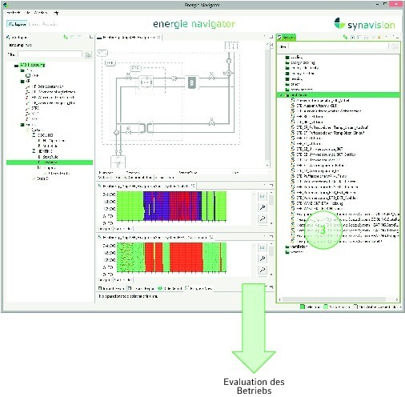Activate the lower red-green carpet plot tab header
This screenshot has width=405, height=397.
coord(155,237)
